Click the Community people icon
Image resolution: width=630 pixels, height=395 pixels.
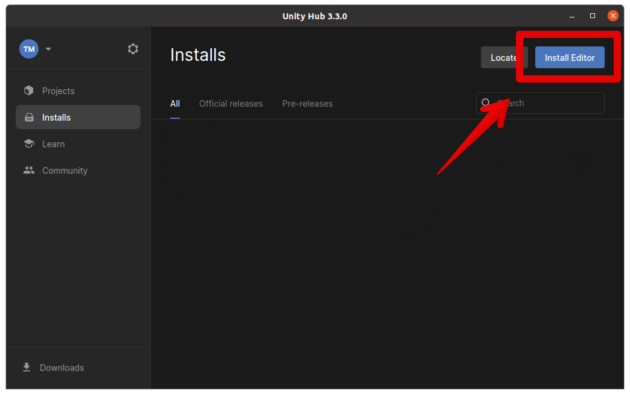click(29, 170)
